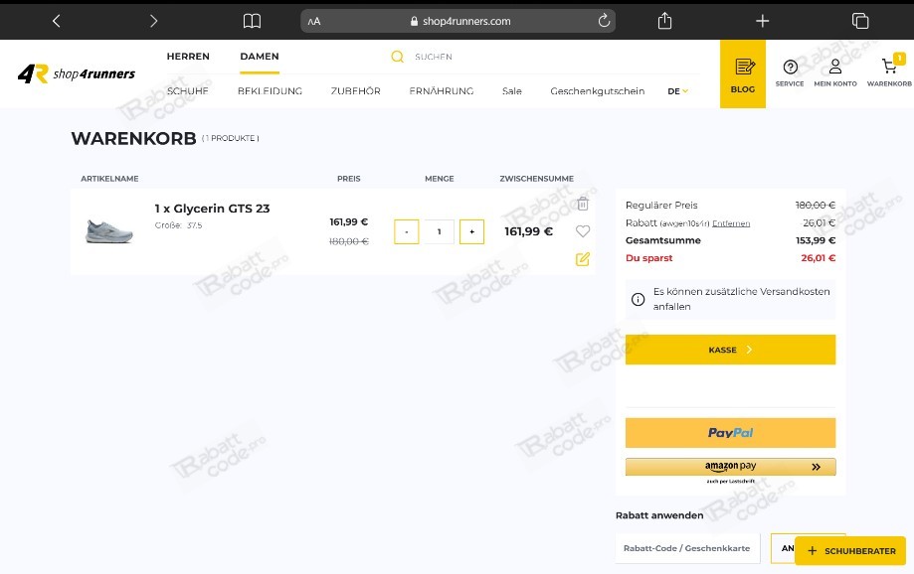Image resolution: width=914 pixels, height=574 pixels.
Task: Click the Rabatt anwenden heading
Action: [x=659, y=515]
